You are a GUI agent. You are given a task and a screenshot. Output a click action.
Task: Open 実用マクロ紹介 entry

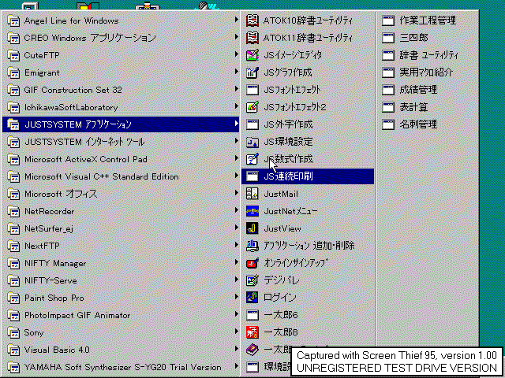428,72
